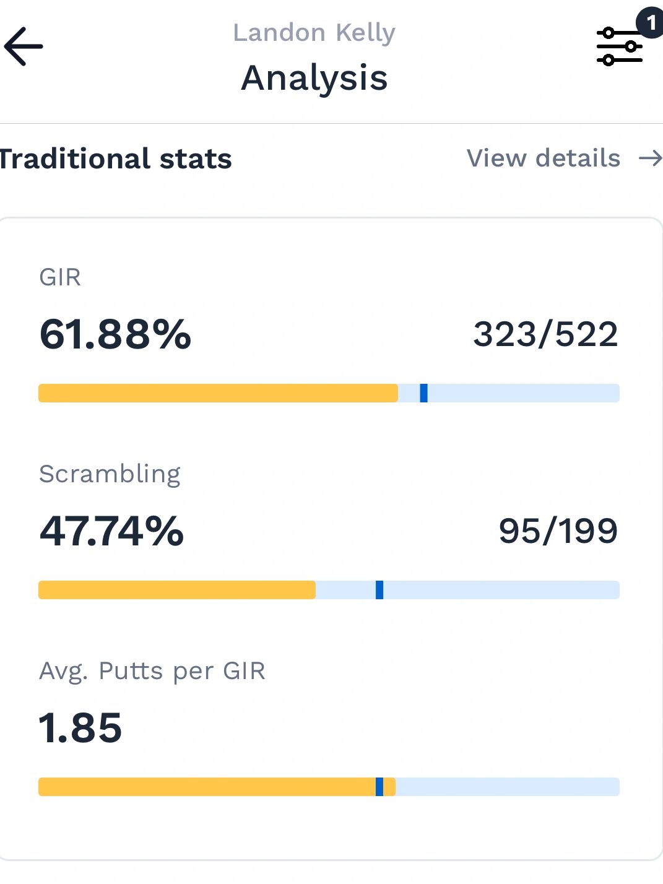Screen dimensions: 663x884
Task: Open the filters slider icon
Action: tap(619, 46)
